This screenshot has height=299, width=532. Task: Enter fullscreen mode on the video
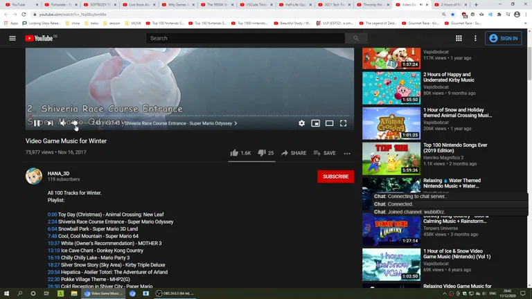coord(343,123)
